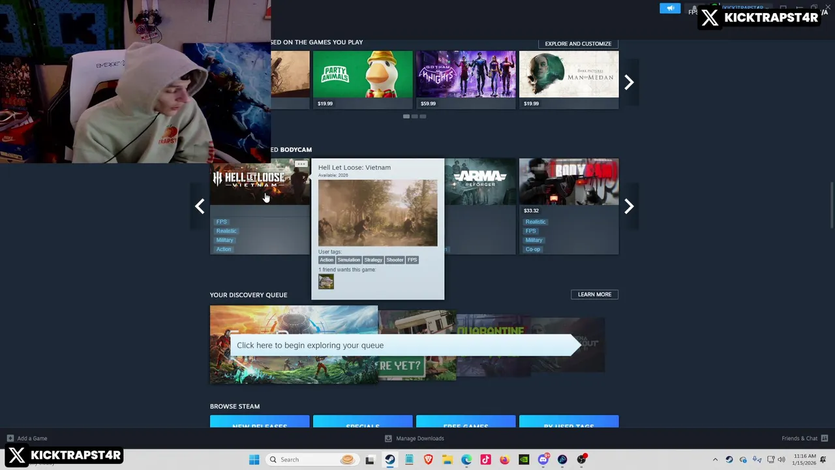Viewport: 835px width, 470px height.
Task: Open TikTok app in taskbar
Action: 485,460
